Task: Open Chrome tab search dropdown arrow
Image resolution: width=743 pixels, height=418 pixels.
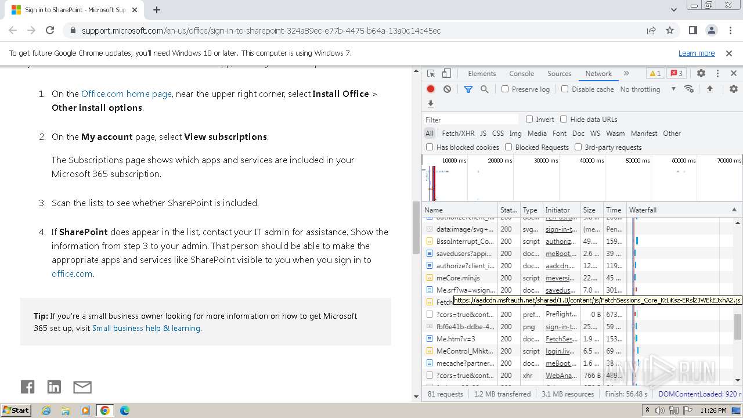Action: pyautogui.click(x=673, y=10)
